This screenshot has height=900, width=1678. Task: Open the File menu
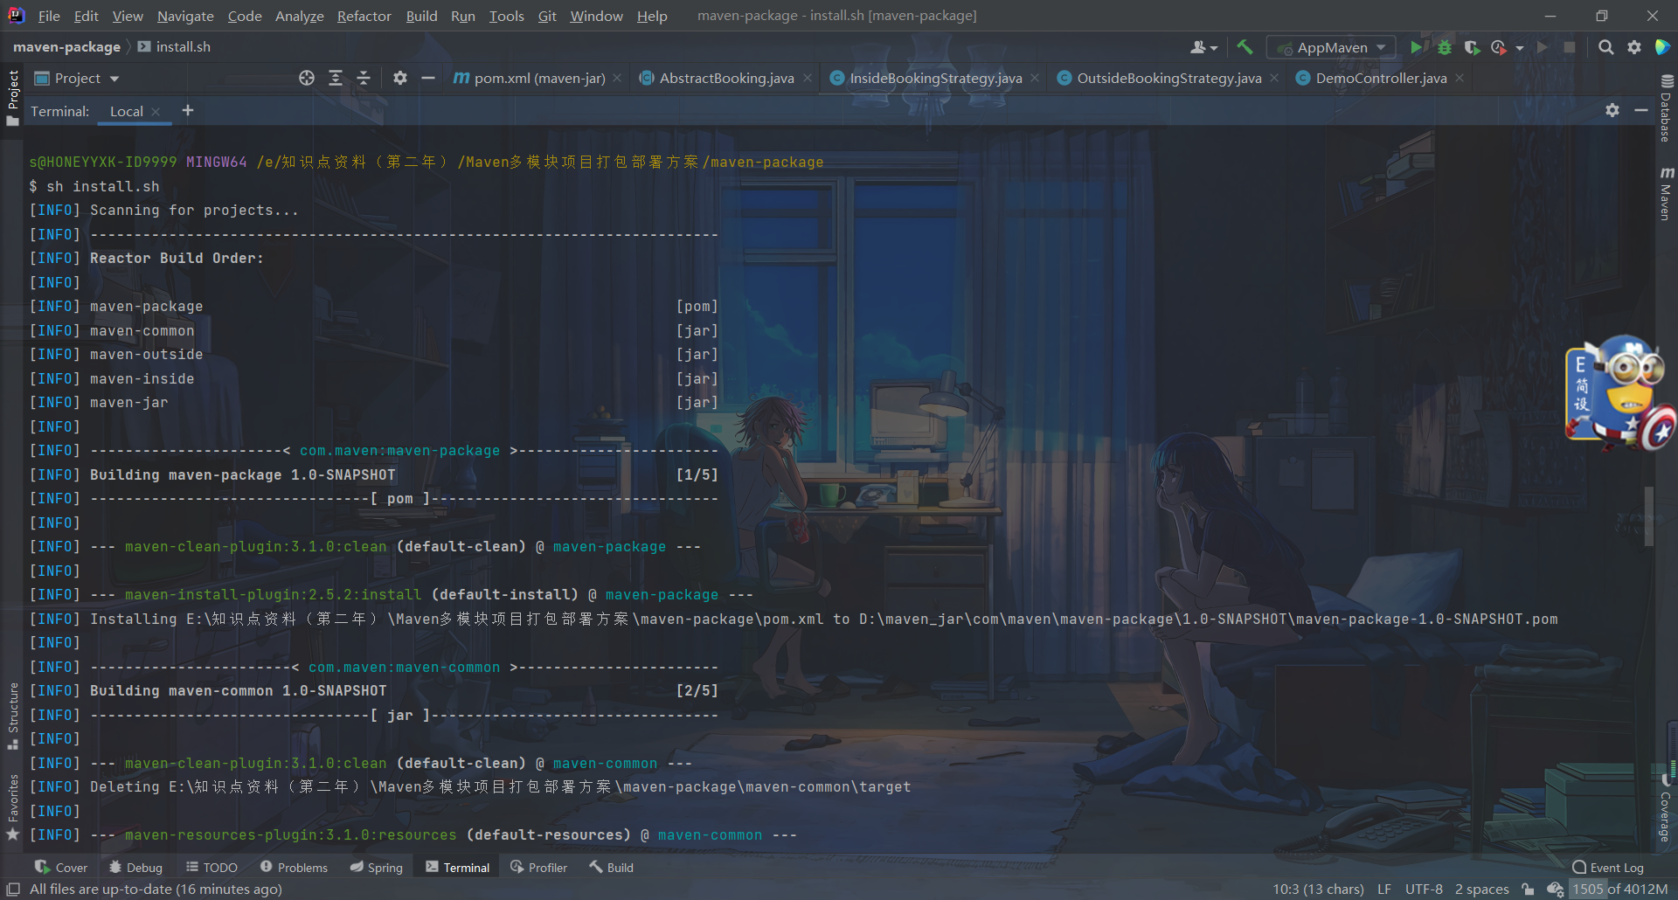click(x=49, y=16)
